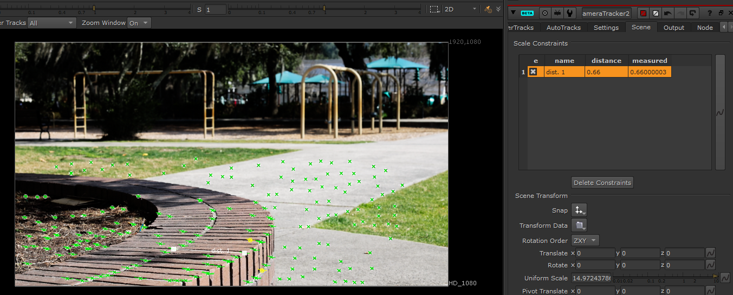Click the 'dist. 1' label in viewer
The image size is (733, 295).
tap(221, 250)
